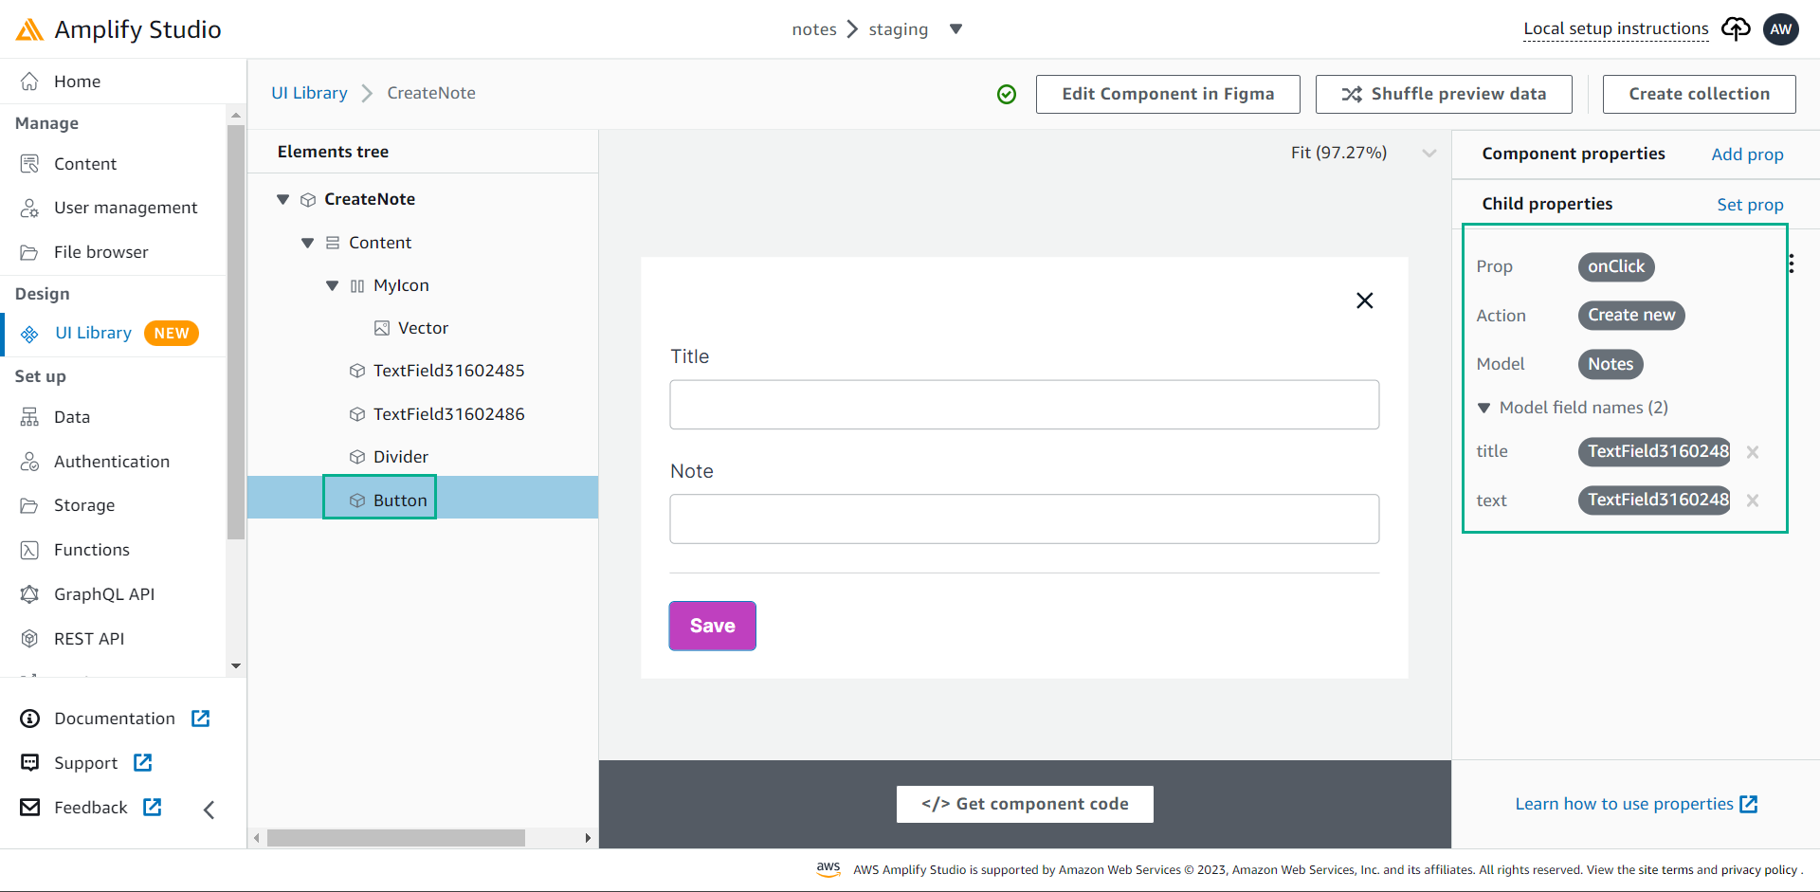Click the Functions lambda icon

[x=29, y=550]
